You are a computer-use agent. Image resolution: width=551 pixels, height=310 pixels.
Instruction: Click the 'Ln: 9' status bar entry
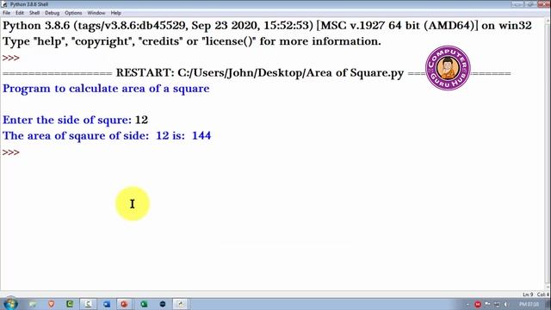528,294
